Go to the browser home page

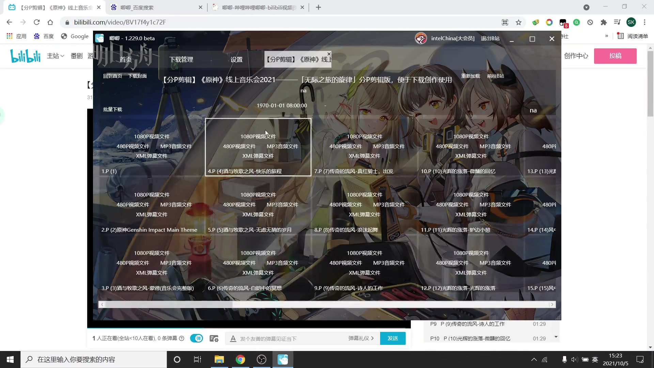click(x=50, y=22)
